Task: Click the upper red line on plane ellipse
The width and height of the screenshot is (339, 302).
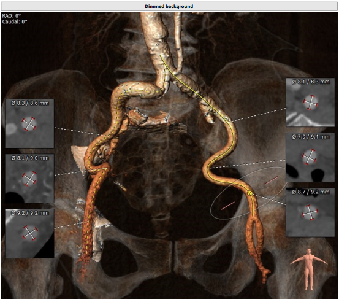Action: pyautogui.click(x=272, y=180)
